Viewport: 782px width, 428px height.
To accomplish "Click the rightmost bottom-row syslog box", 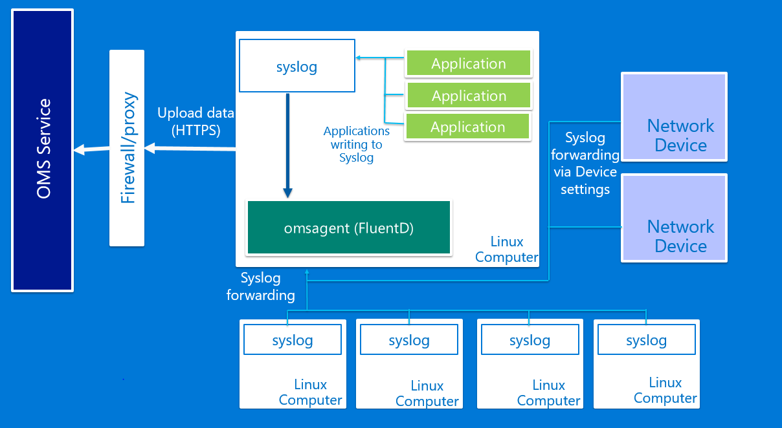I will pyautogui.click(x=646, y=339).
